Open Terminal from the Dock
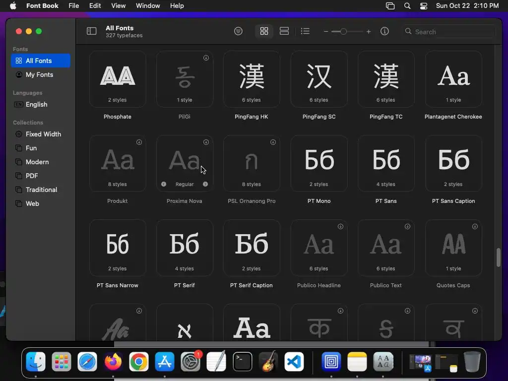 pos(242,362)
